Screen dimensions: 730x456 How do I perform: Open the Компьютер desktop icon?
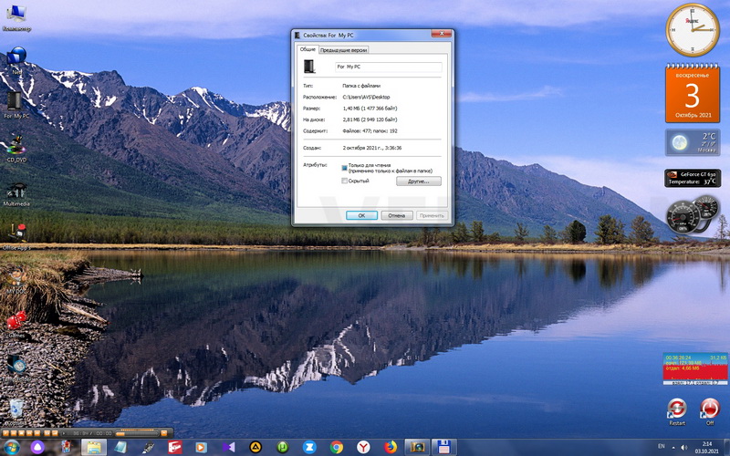tap(16, 14)
